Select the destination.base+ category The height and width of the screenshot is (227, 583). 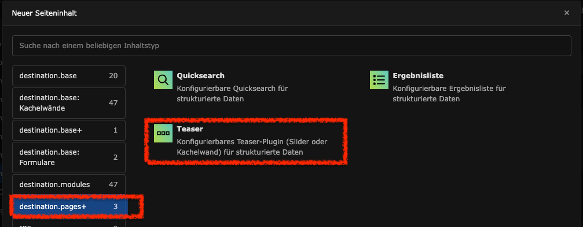pos(69,130)
